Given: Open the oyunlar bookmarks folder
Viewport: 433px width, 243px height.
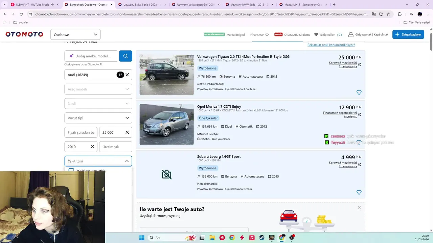Looking at the screenshot, I should (x=21, y=23).
